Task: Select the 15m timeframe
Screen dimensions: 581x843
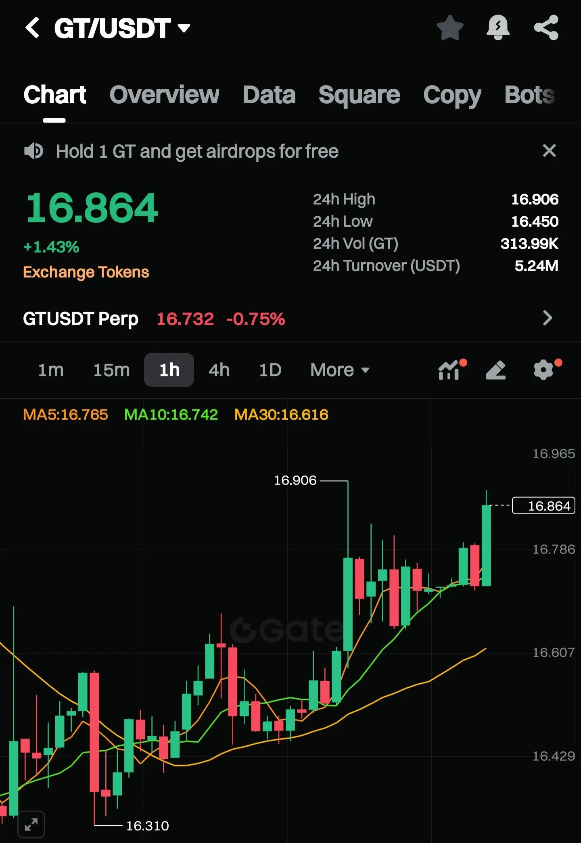Action: click(x=111, y=370)
